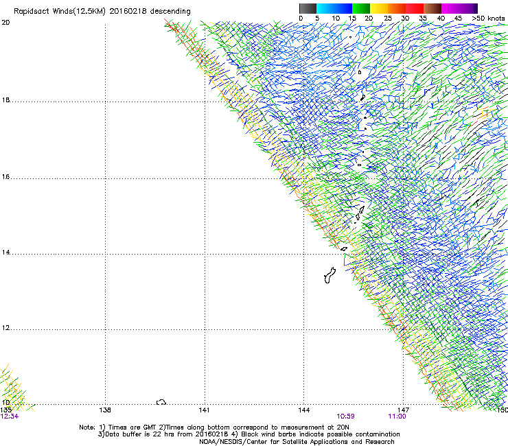Click the longitude label '147'
The image size is (508, 446).
point(404,410)
